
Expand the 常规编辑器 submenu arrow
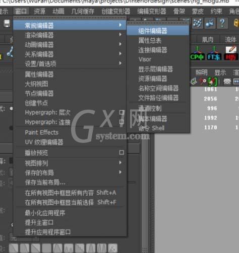(121, 25)
